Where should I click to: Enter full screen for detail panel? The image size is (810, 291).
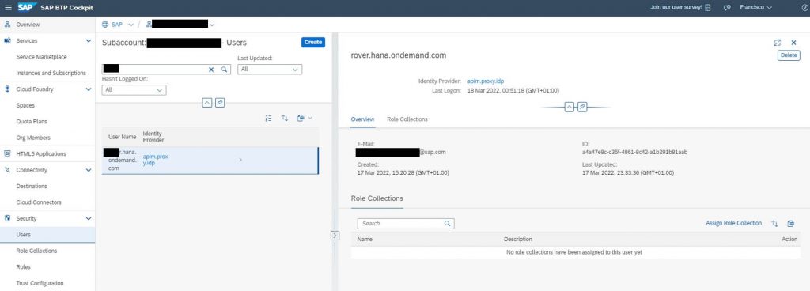coord(778,43)
